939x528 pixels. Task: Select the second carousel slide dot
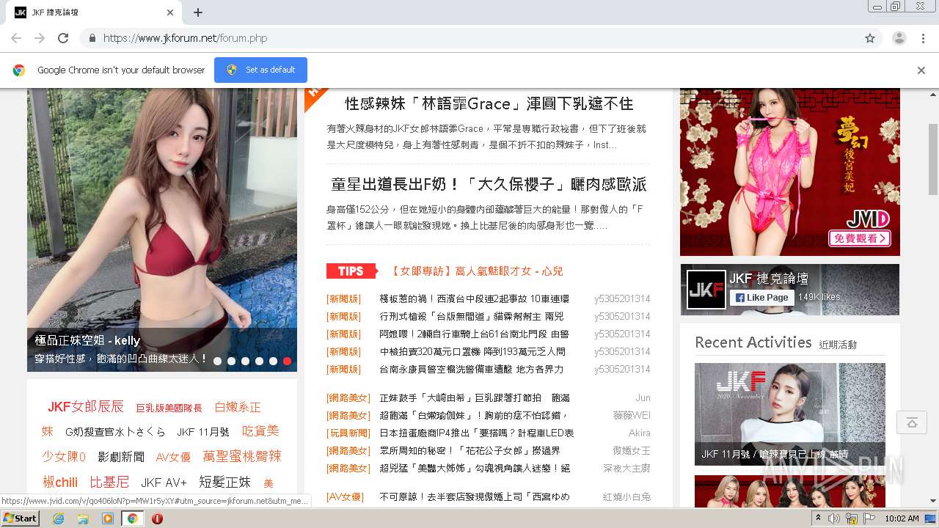tap(231, 361)
